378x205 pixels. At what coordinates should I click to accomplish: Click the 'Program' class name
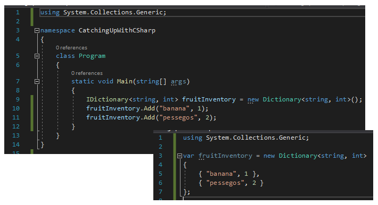click(x=92, y=56)
